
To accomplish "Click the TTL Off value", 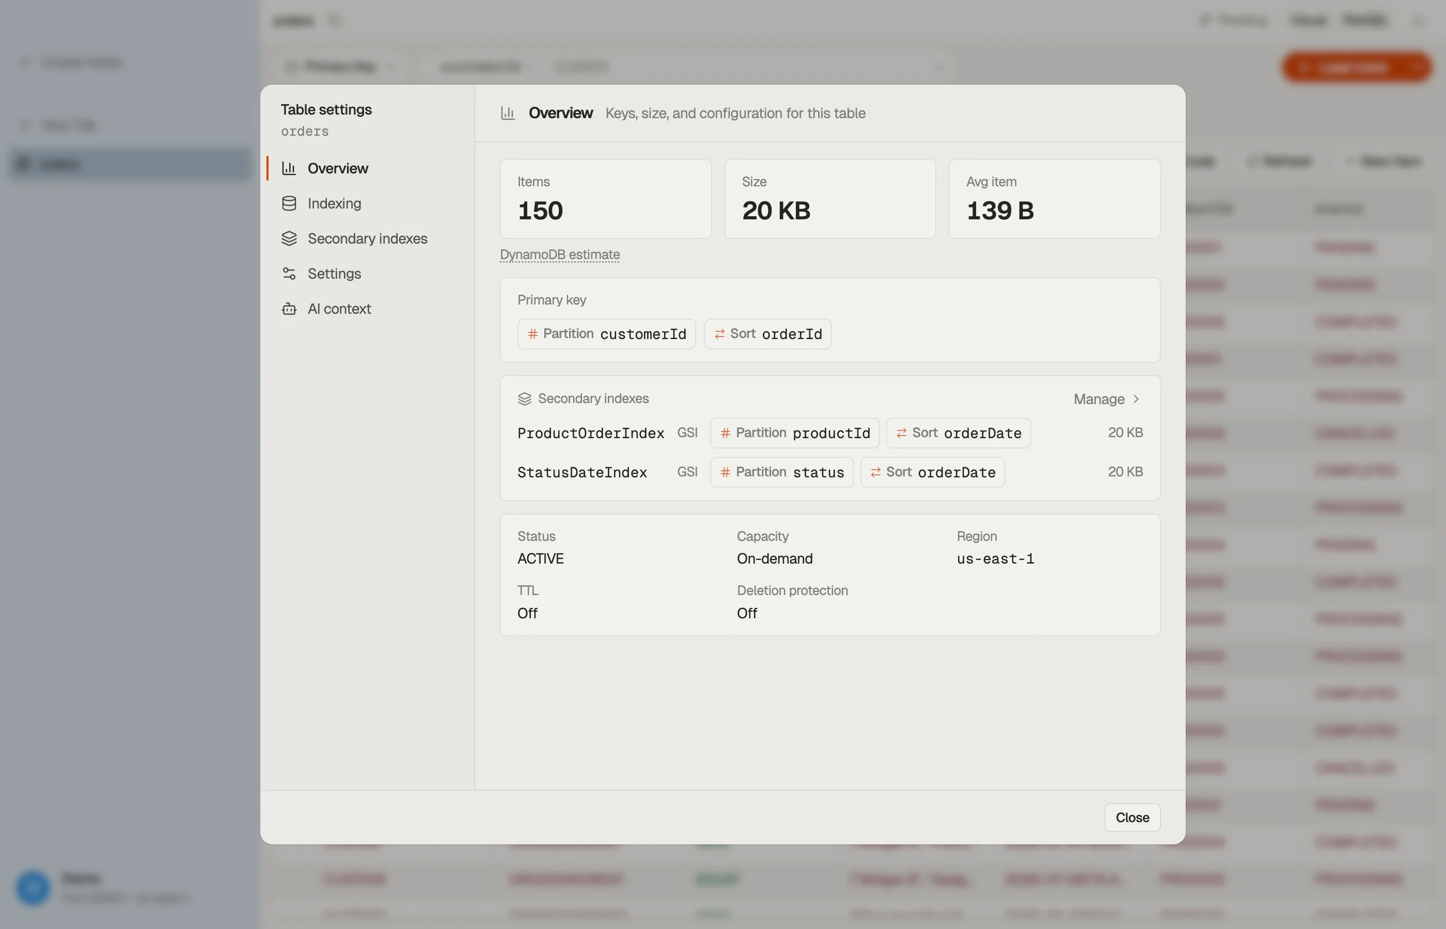I will [x=527, y=613].
